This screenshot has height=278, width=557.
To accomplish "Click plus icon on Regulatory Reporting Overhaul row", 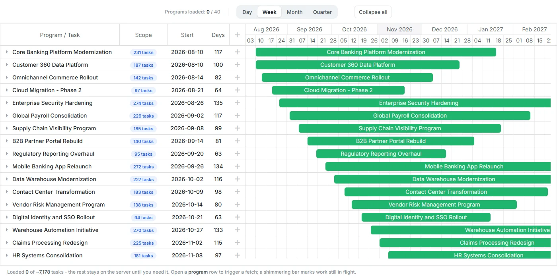I will point(237,154).
